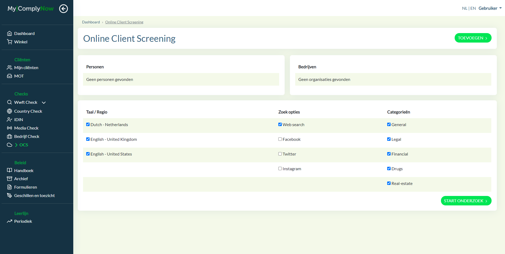Screen dimensions: 505x254
Task: Open Mijn cliënten in the sidebar
Action: pos(26,68)
